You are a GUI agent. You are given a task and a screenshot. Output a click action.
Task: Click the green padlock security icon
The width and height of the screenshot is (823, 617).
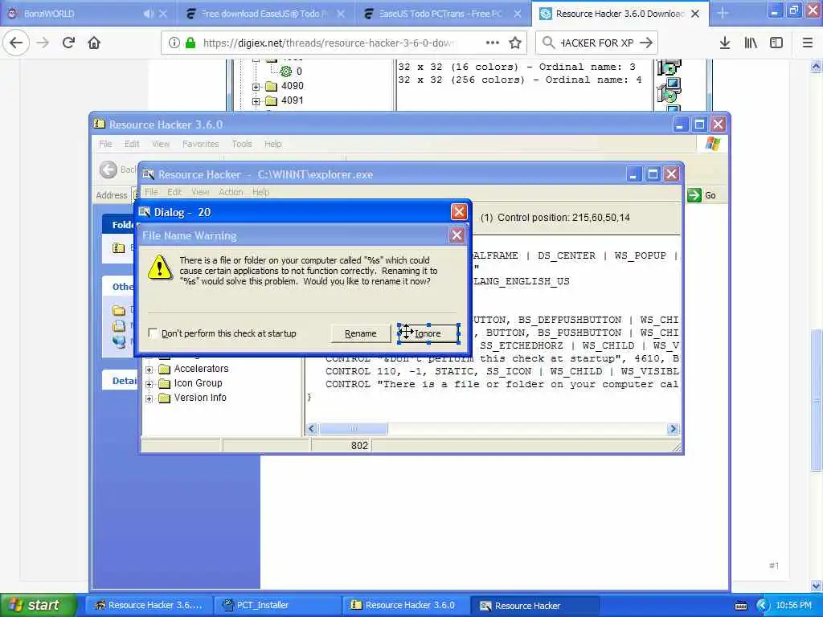[190, 43]
